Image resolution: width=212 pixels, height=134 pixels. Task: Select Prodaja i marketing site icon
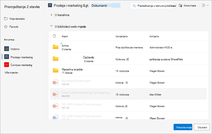(x=6, y=57)
